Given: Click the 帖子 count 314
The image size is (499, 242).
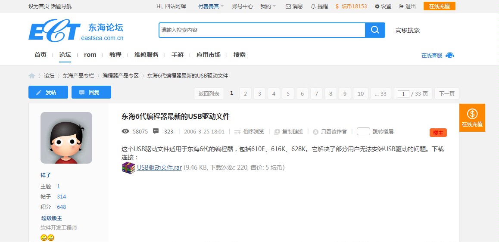Looking at the screenshot, I should [62, 196].
